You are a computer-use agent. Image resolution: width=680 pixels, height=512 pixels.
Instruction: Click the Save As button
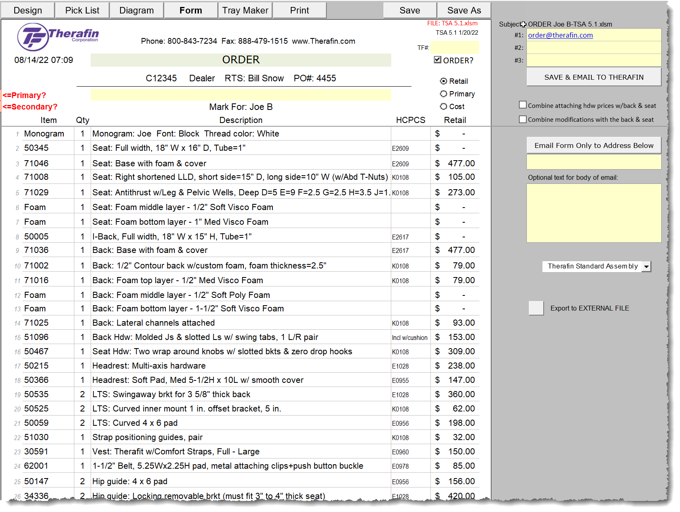[464, 10]
